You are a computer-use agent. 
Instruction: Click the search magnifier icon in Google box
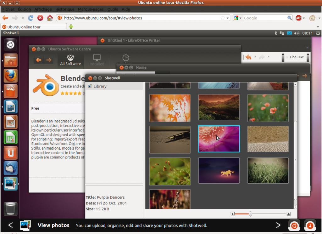click(290, 18)
